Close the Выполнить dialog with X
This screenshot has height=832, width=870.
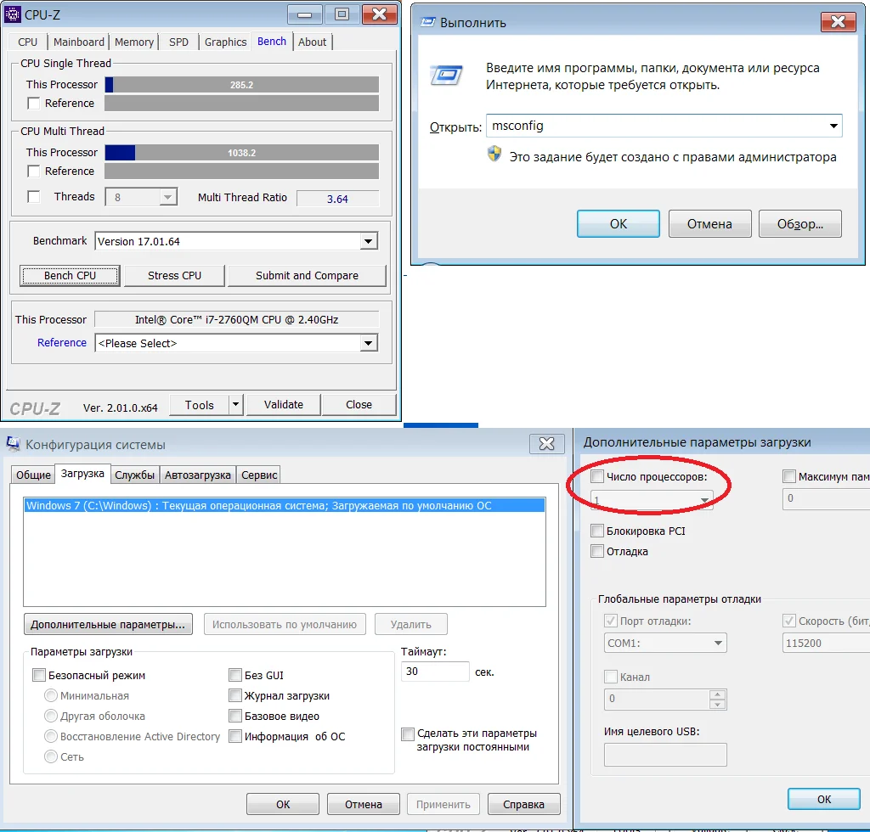click(839, 22)
